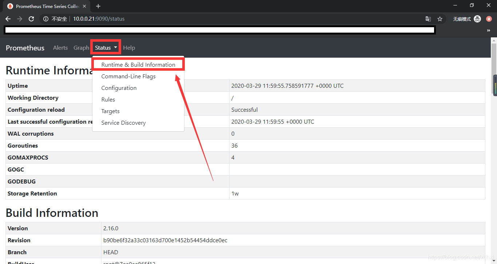Image resolution: width=497 pixels, height=264 pixels.
Task: Click the Configuration reload label
Action: click(36, 110)
